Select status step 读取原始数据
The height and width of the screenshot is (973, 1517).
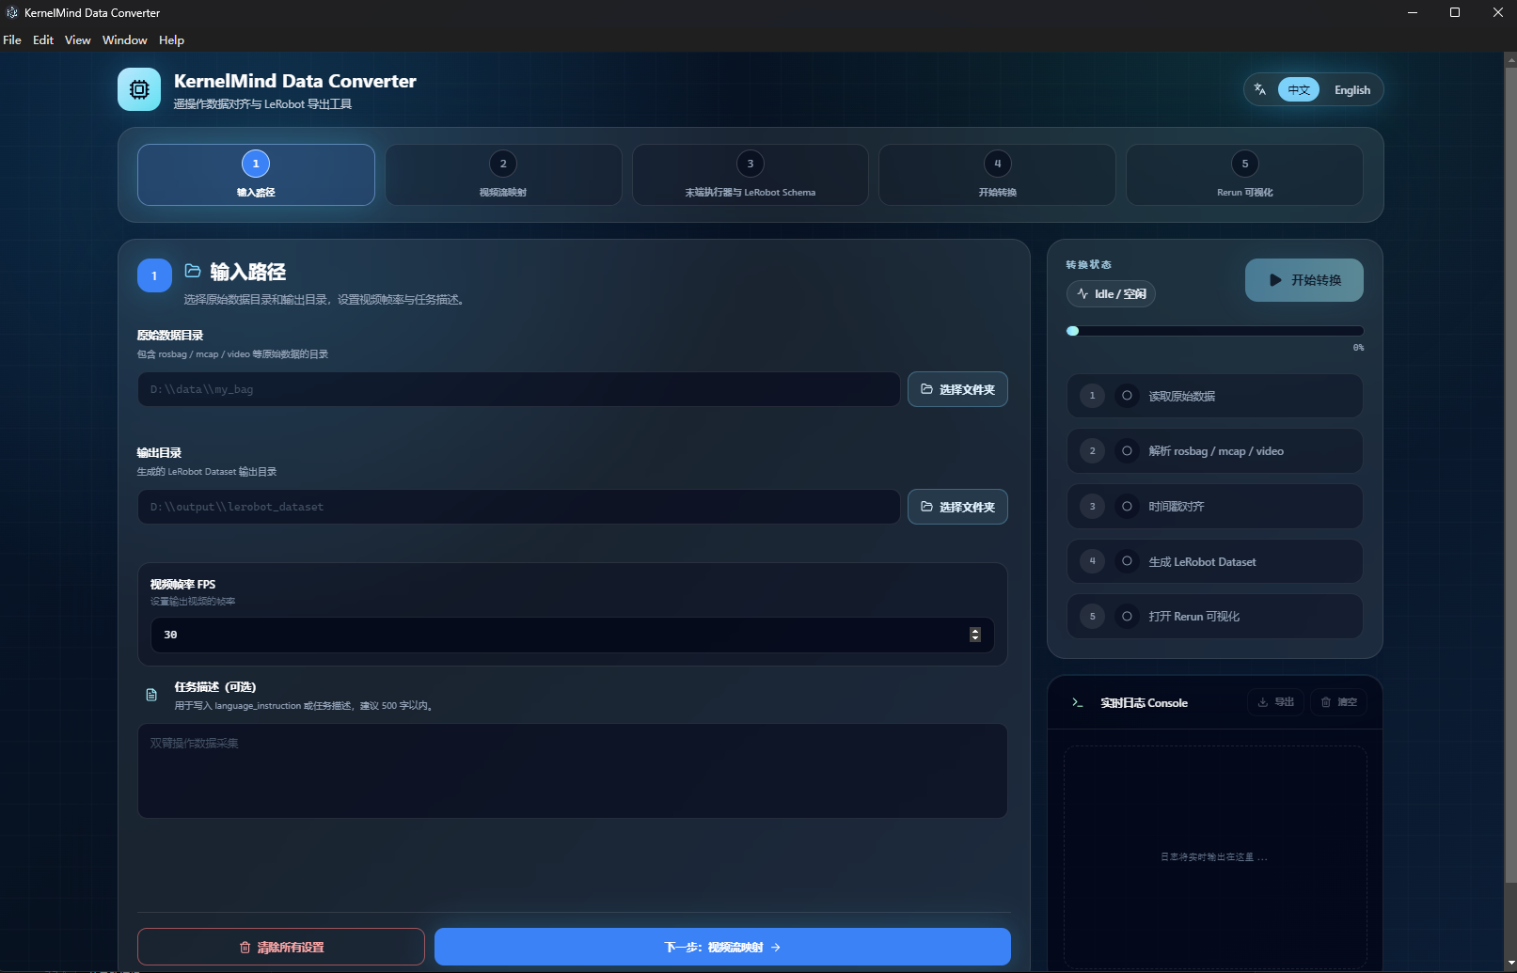[x=1215, y=396]
